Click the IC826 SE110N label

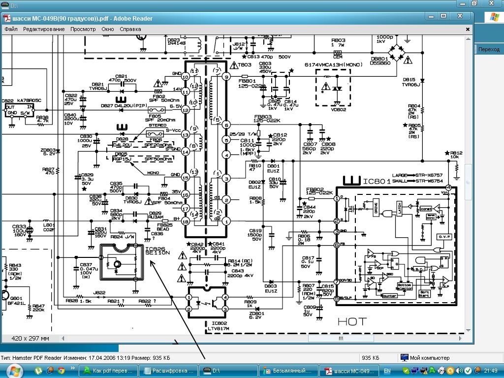(x=157, y=251)
